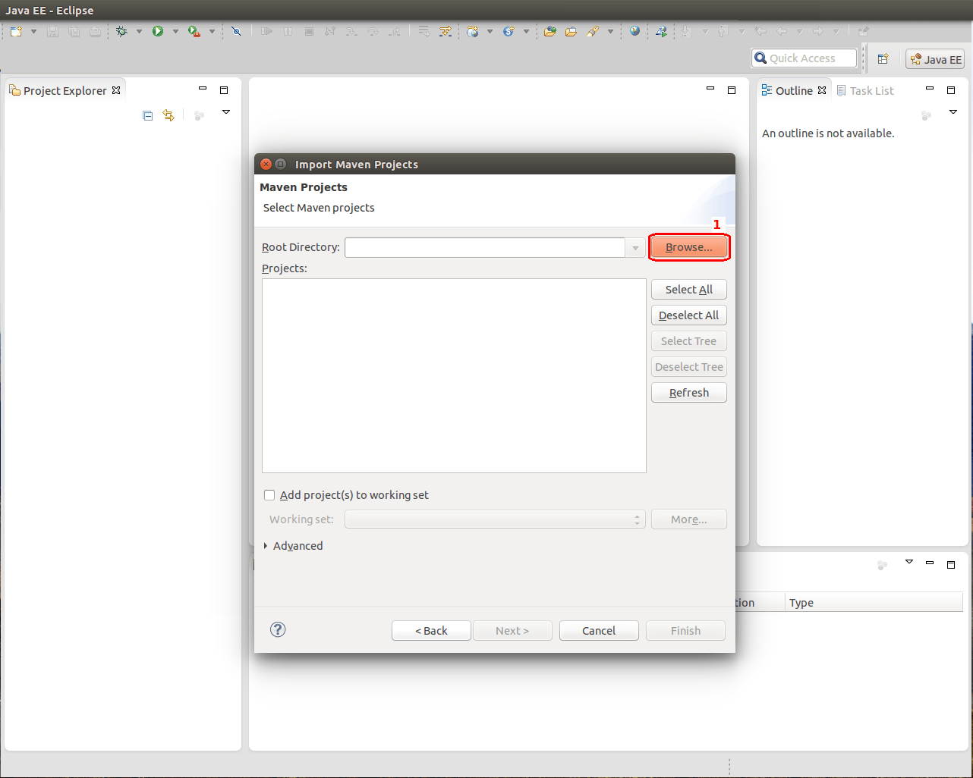Toggle Link with Editor in Project Explorer
This screenshot has width=973, height=778.
168,115
